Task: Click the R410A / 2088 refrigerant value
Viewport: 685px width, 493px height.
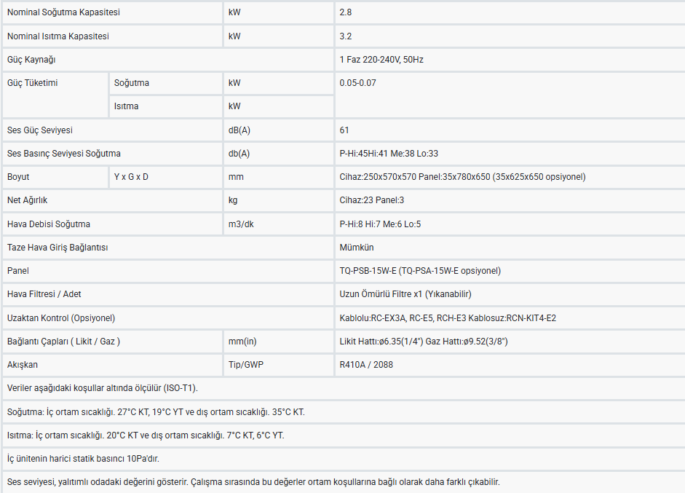Action: (366, 365)
